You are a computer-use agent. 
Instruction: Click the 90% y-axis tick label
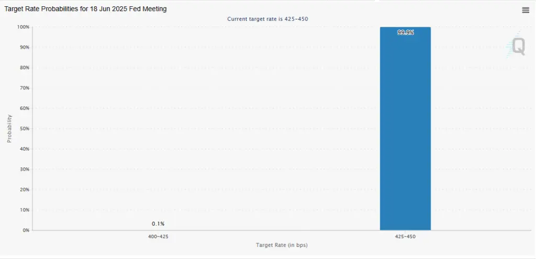click(x=24, y=47)
